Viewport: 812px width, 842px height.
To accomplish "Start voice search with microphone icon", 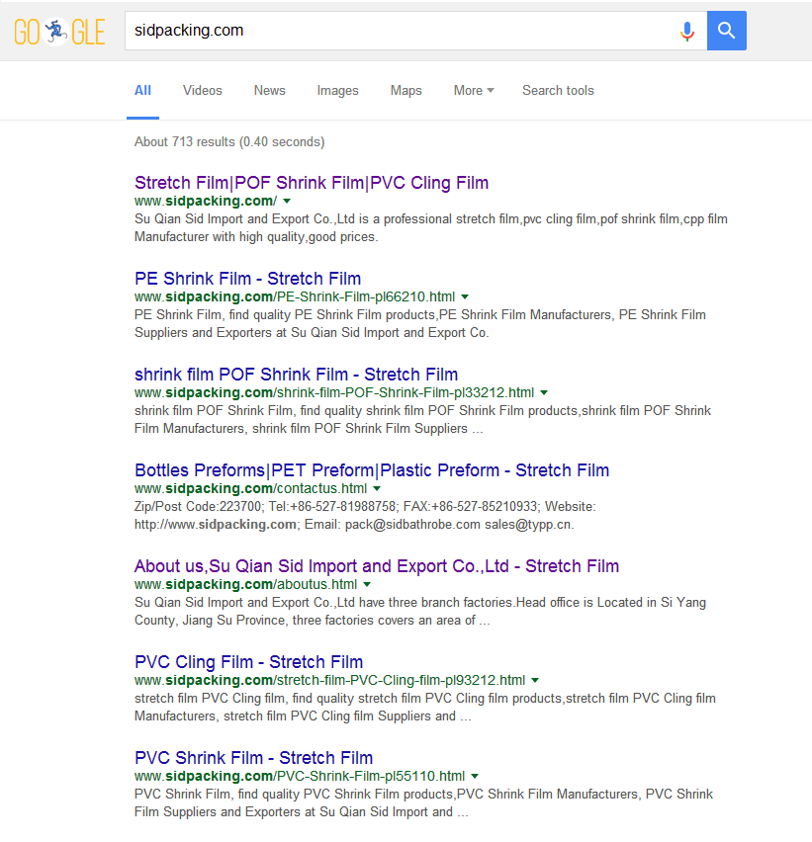I will click(686, 32).
